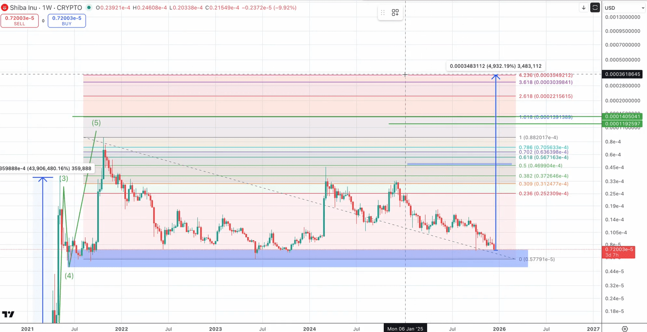The width and height of the screenshot is (647, 332).
Task: Select the 0.5 Fibonacci retracement level label
Action: (540, 166)
